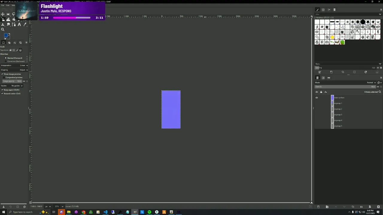
Task: Switch to the Brushes tab
Action: click(x=317, y=10)
